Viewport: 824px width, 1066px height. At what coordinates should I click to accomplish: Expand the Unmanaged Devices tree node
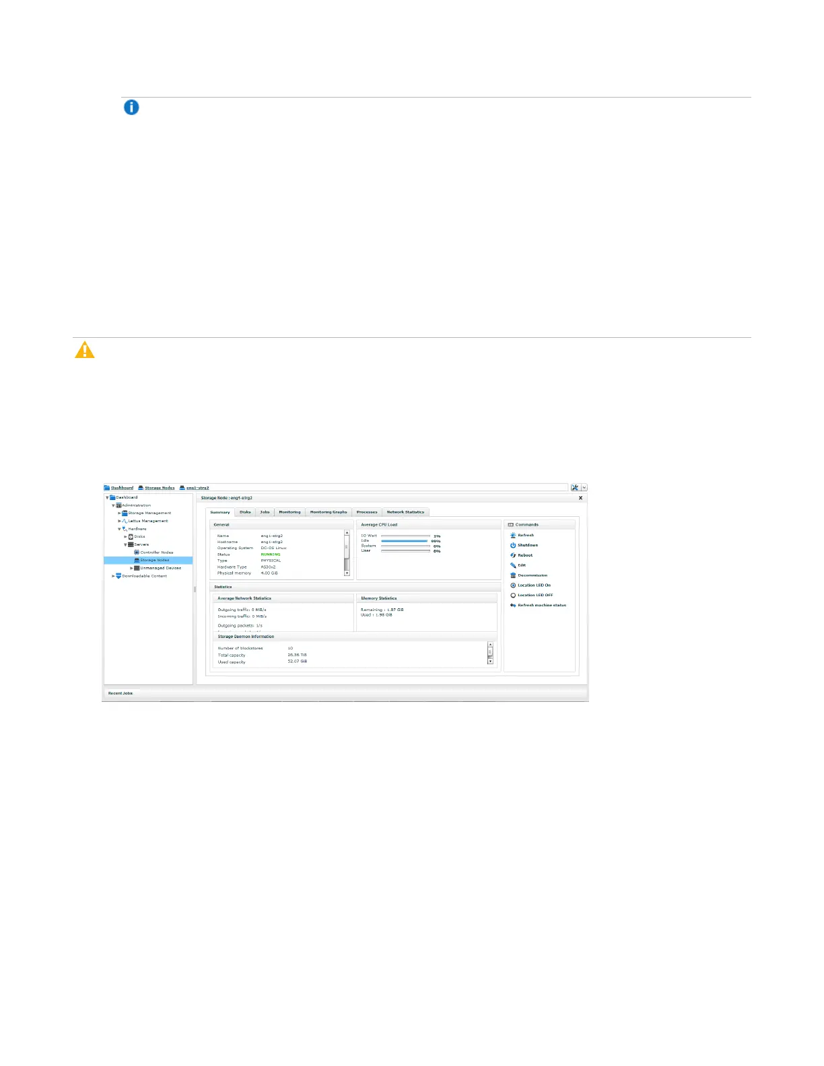click(x=132, y=568)
